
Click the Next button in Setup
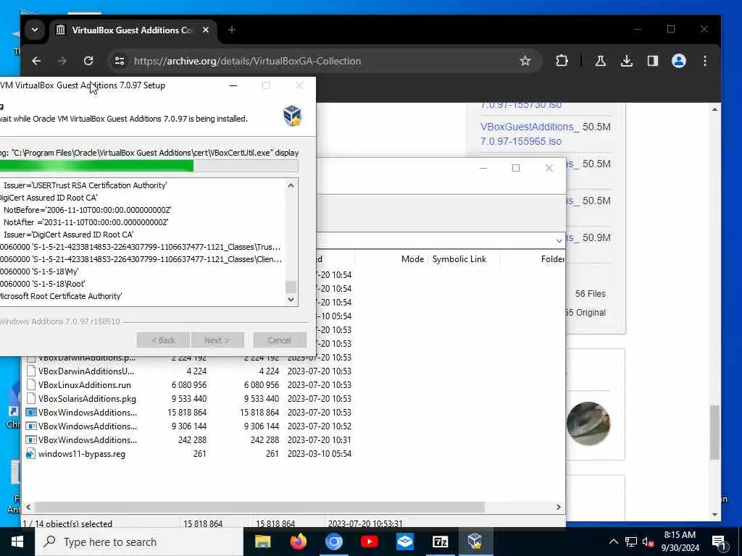(217, 340)
